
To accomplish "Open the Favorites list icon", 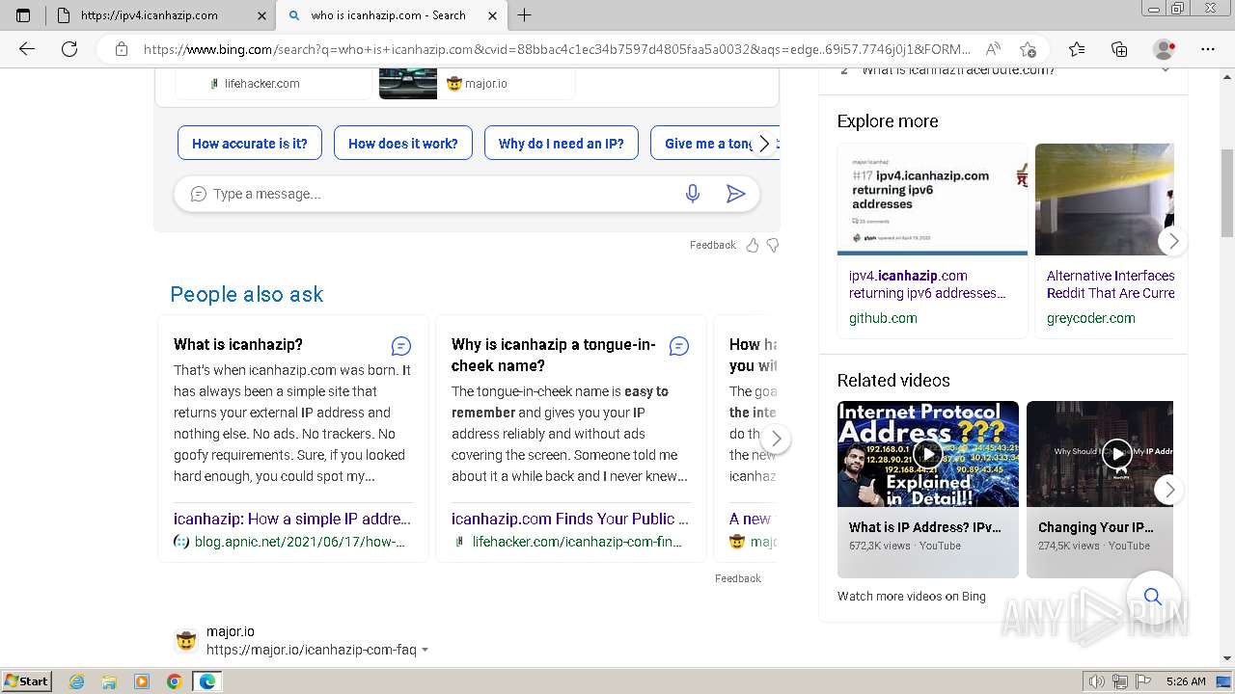I will pos(1077,49).
